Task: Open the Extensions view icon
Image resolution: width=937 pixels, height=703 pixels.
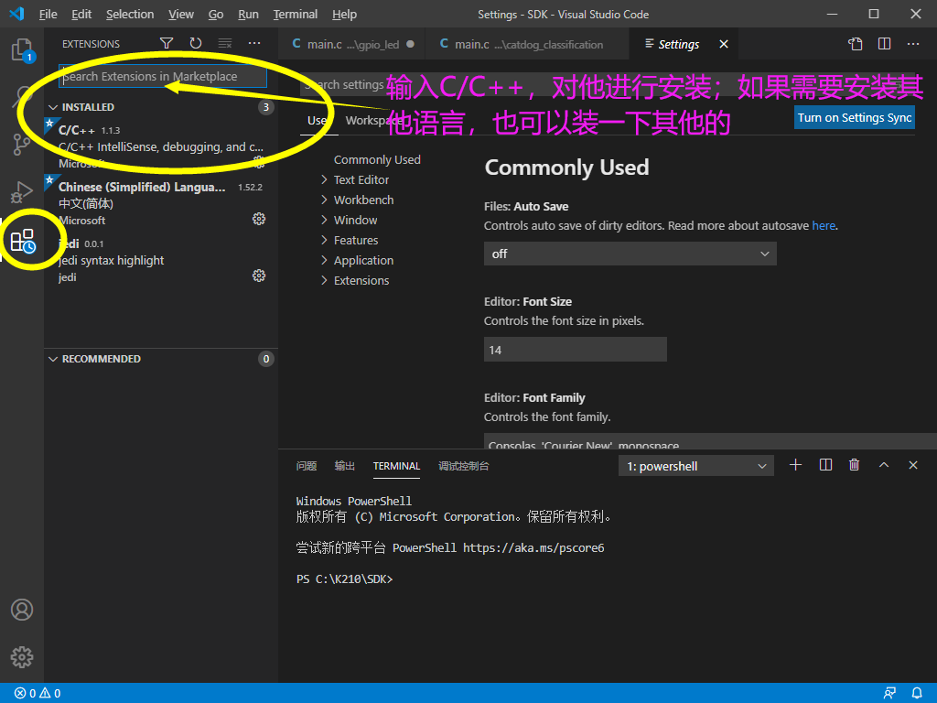Action: pyautogui.click(x=23, y=241)
